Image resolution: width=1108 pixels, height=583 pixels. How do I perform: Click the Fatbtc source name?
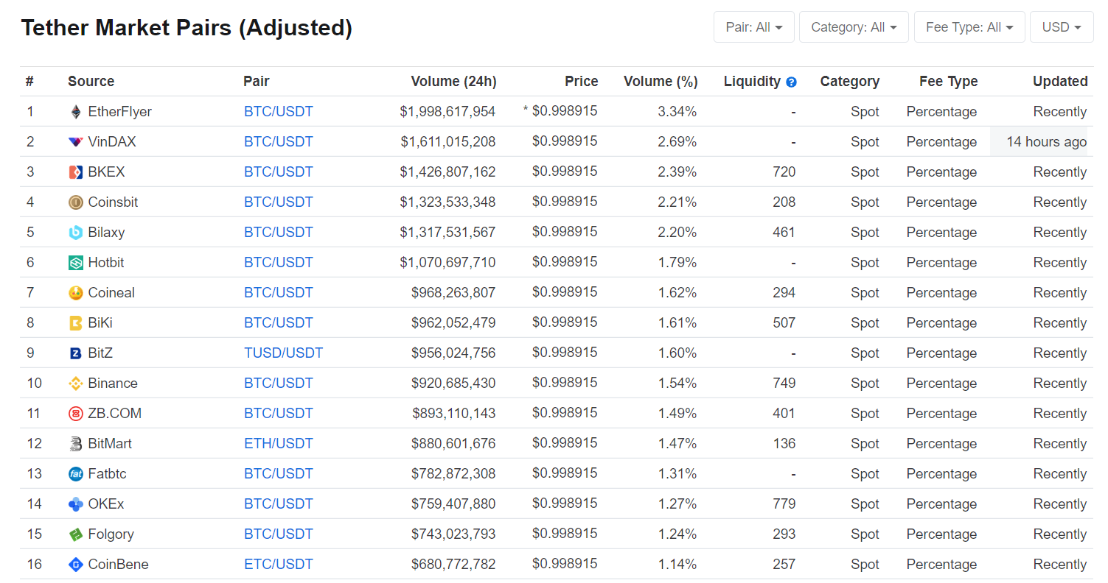coord(107,474)
